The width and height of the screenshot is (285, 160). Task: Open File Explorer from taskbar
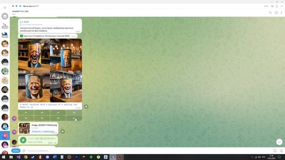coord(11,157)
